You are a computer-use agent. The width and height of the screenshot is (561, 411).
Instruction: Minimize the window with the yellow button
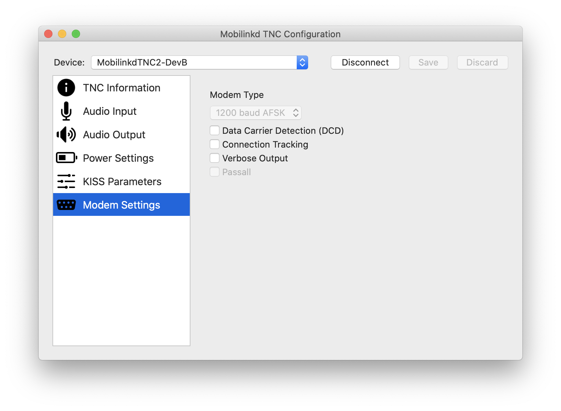[62, 34]
